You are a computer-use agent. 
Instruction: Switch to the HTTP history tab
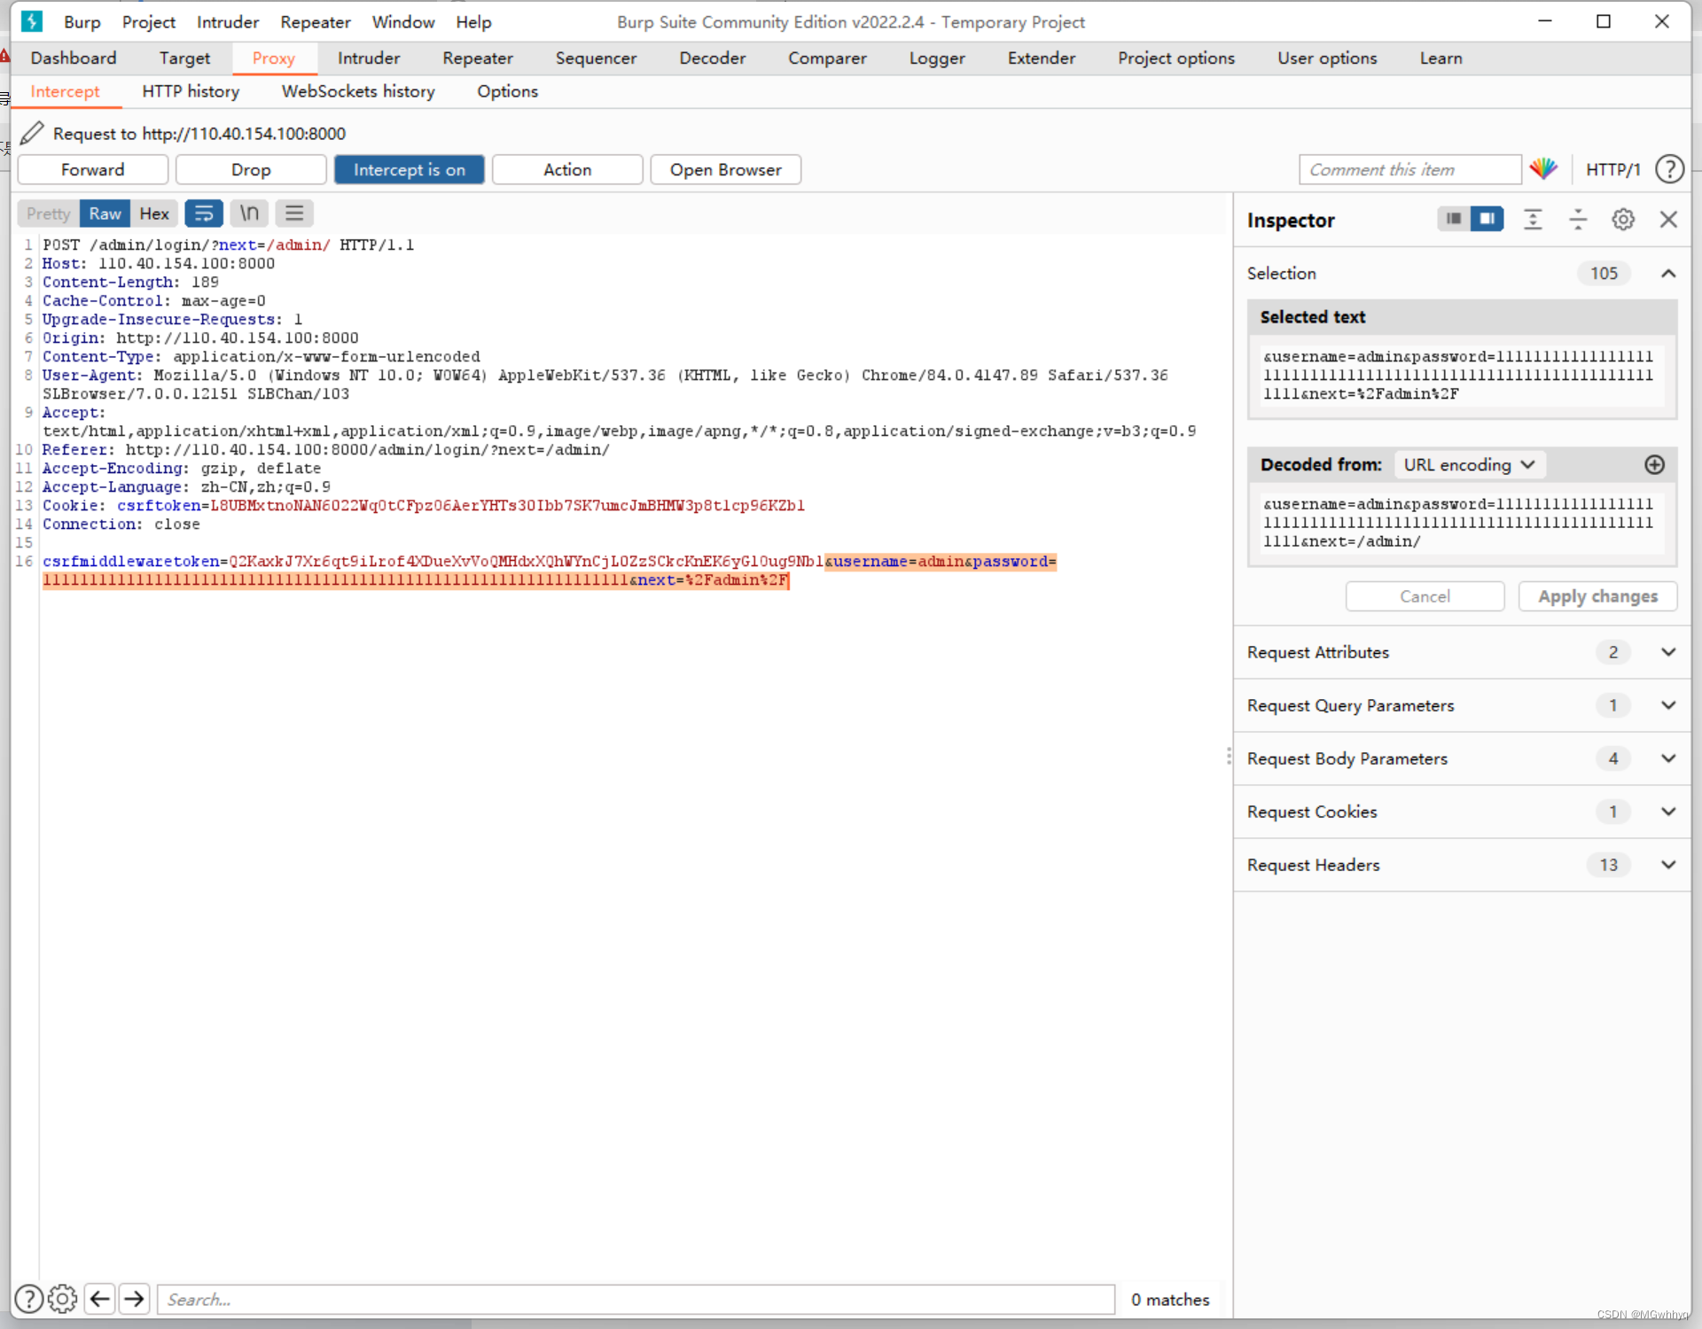(191, 91)
